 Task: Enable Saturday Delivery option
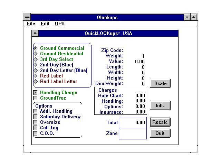pyautogui.click(x=35, y=117)
